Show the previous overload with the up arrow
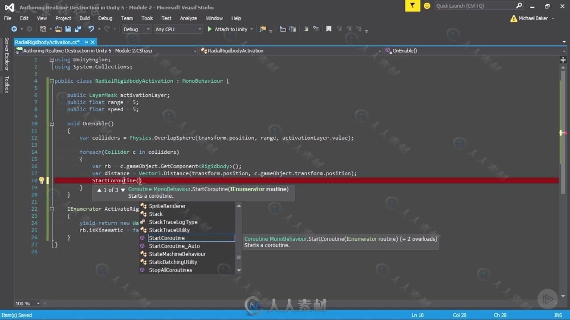 pos(100,190)
